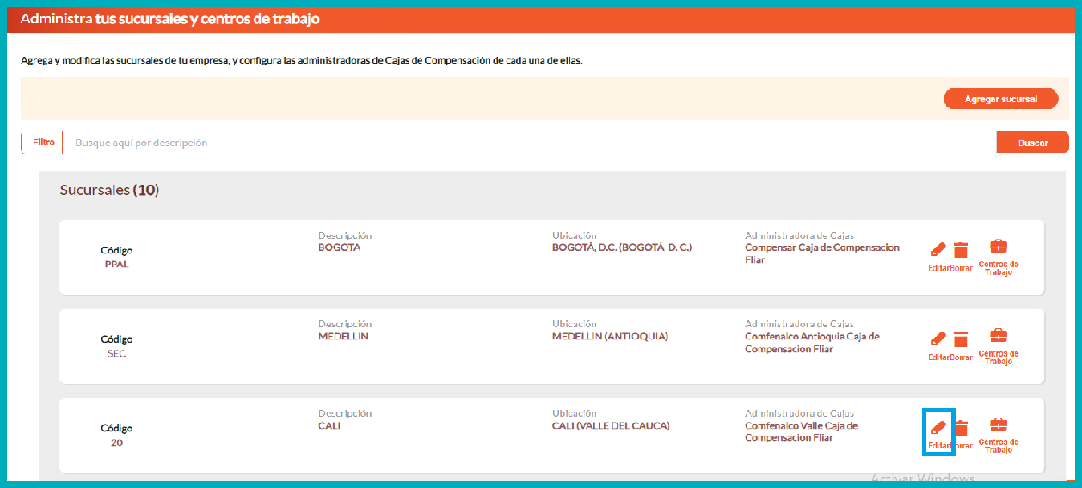The image size is (1082, 488).
Task: Click the code value 20
Action: tap(116, 442)
